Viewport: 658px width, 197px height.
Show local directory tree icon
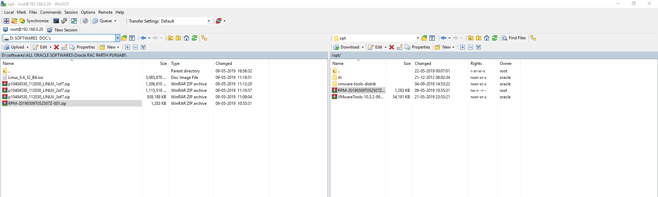[x=204, y=38]
